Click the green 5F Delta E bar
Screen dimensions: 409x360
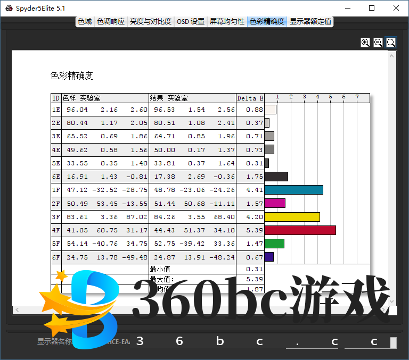274,244
